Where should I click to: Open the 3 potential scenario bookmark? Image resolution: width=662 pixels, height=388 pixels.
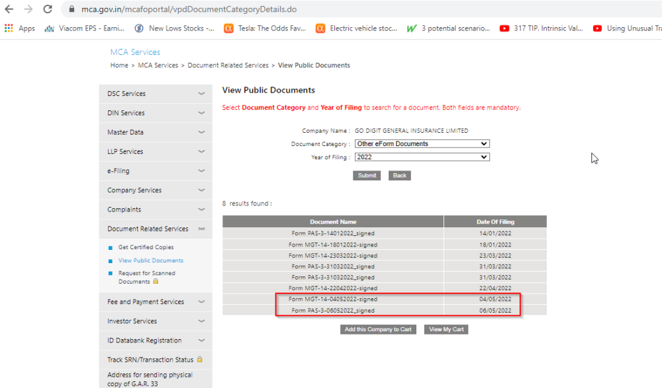pyautogui.click(x=448, y=28)
